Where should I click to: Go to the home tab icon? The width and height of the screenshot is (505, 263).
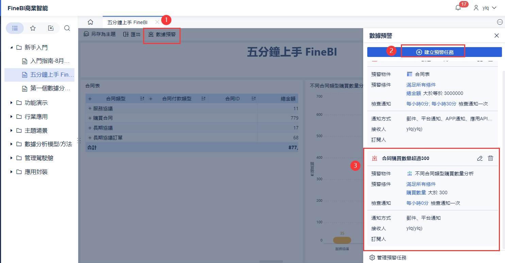coord(90,22)
